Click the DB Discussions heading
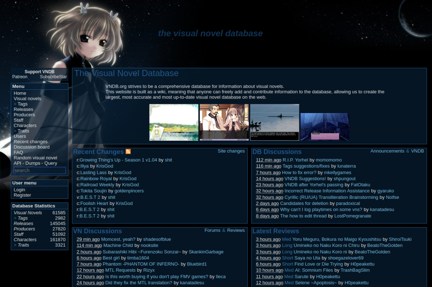432x287 pixels. point(277,152)
